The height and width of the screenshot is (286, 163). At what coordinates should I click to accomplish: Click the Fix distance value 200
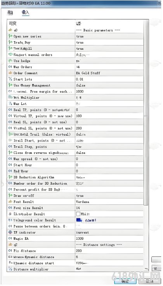[x=79, y=251]
